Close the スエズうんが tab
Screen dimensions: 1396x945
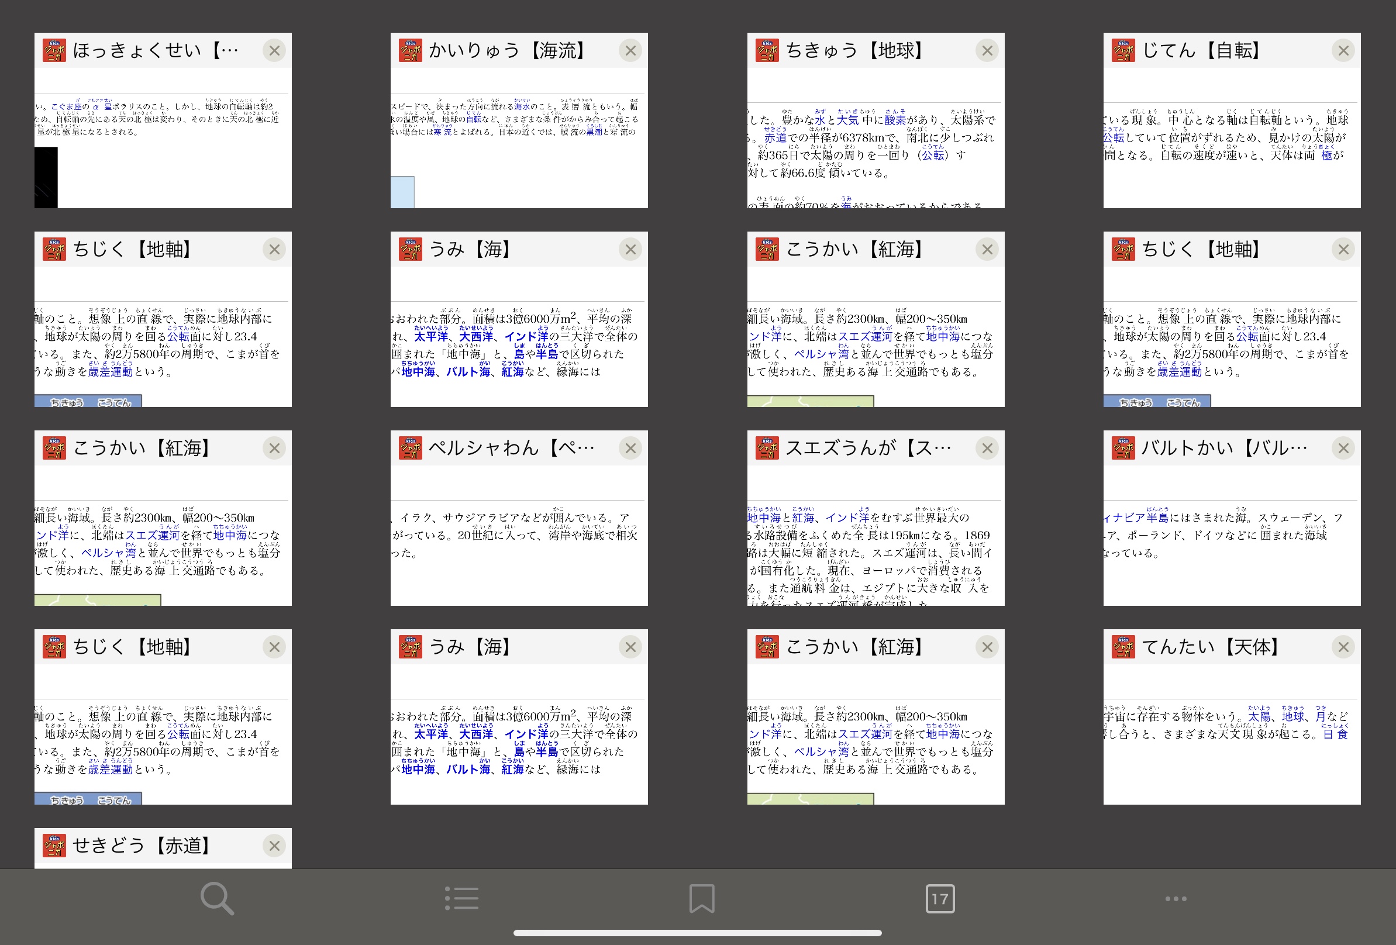click(987, 448)
